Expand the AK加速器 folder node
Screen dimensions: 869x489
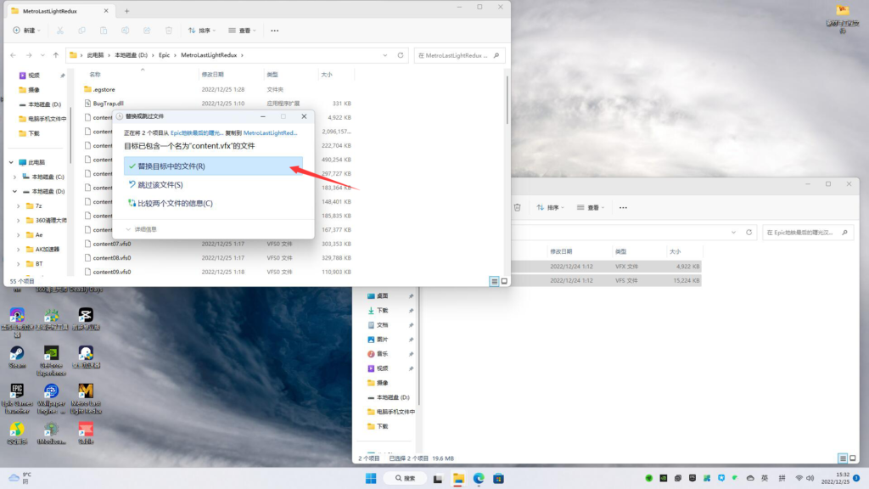[x=19, y=250]
